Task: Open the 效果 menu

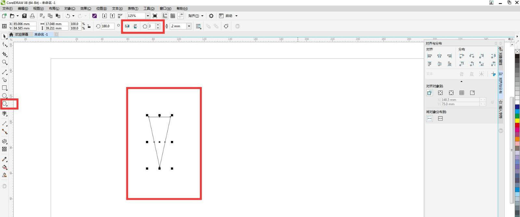Action: (x=85, y=8)
